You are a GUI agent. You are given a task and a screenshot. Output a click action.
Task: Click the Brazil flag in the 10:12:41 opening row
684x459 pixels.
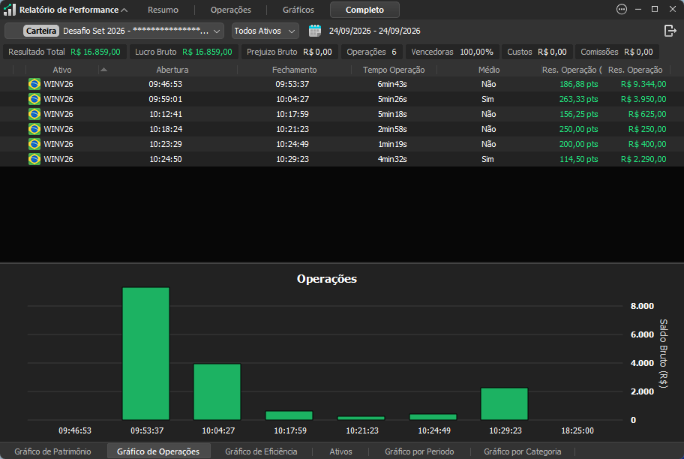point(34,114)
